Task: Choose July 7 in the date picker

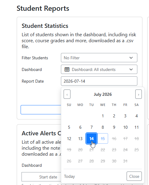Action: [x=91, y=127]
